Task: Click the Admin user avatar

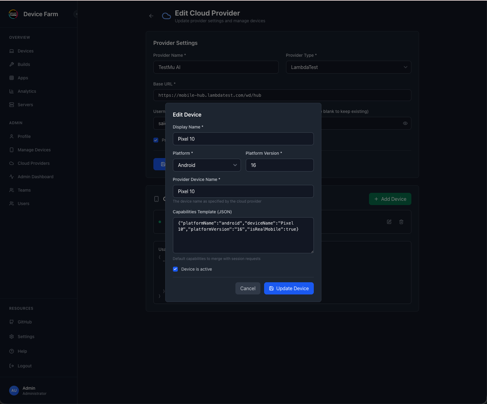Action: 14,391
